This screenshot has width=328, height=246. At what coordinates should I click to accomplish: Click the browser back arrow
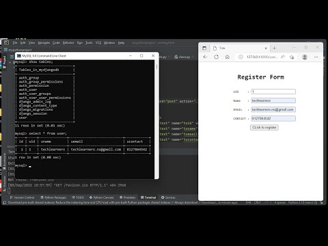coord(205,57)
